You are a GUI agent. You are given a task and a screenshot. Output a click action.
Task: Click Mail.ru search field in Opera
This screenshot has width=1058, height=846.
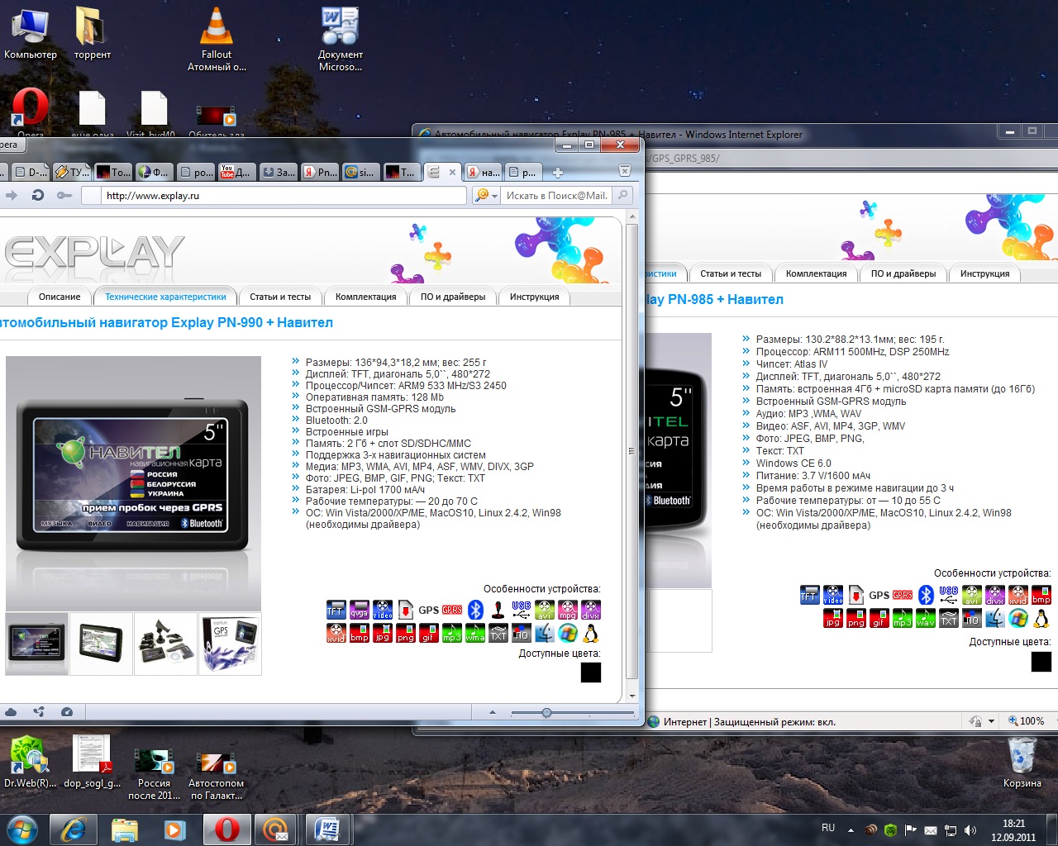557,196
